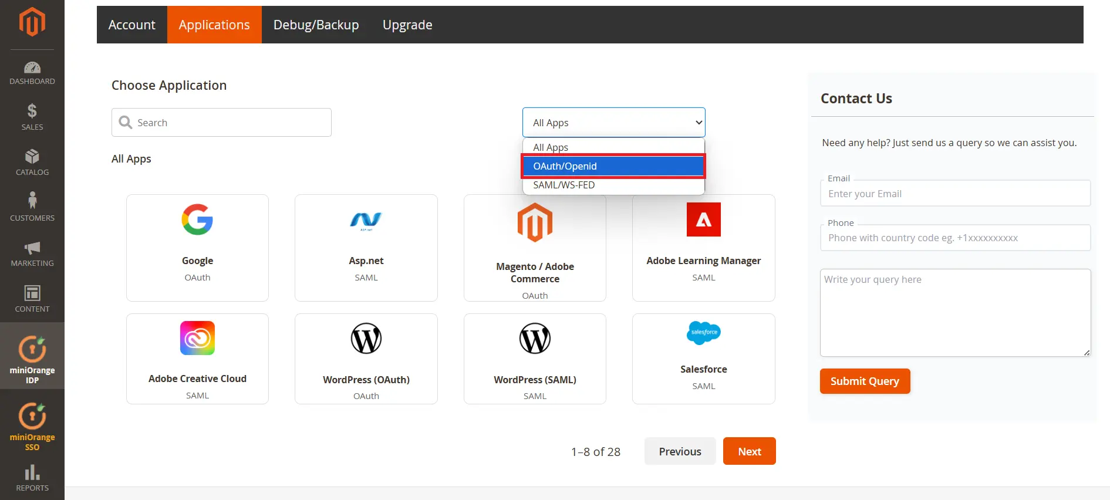Viewport: 1110px width, 500px height.
Task: Choose All Apps option in list
Action: (x=613, y=147)
